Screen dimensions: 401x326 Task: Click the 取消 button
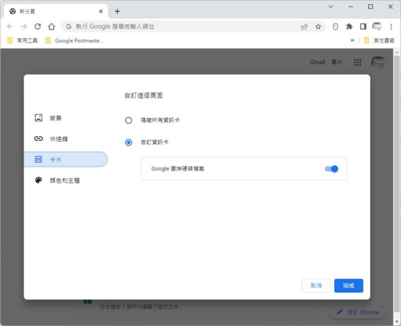coord(316,285)
